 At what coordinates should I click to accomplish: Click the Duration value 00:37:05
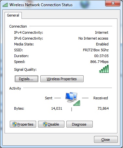pyautogui.click(x=101, y=56)
